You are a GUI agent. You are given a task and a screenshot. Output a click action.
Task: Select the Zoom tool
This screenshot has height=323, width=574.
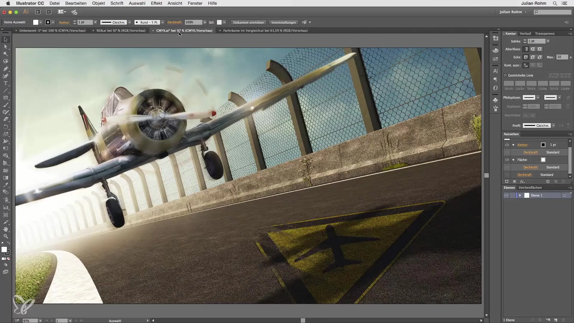click(6, 236)
